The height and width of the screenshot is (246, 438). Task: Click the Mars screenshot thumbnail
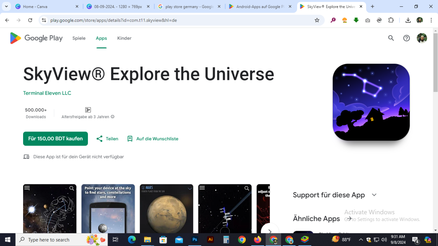point(166,209)
